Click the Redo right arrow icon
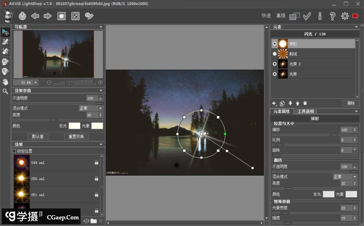Screen dimensions: 364x226 pos(48,16)
